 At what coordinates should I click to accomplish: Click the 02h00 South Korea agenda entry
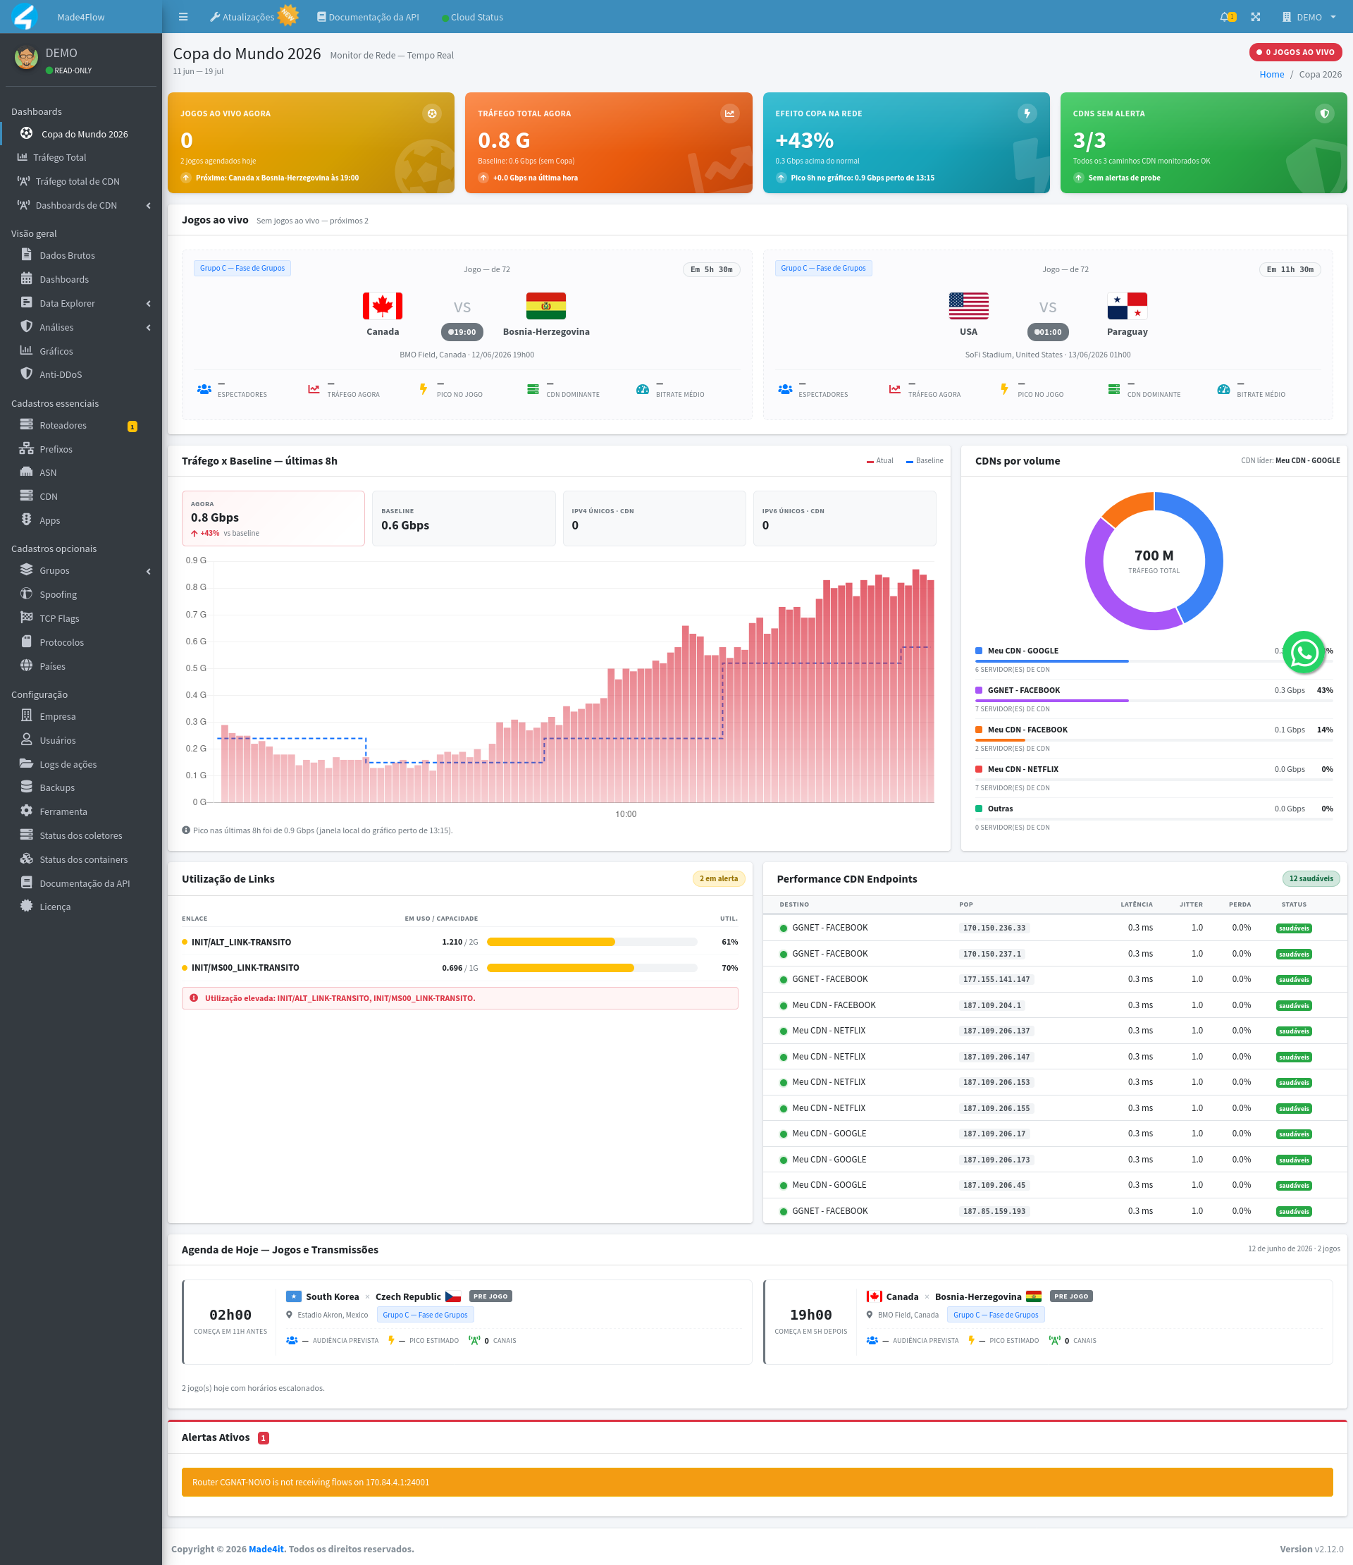pyautogui.click(x=467, y=1322)
